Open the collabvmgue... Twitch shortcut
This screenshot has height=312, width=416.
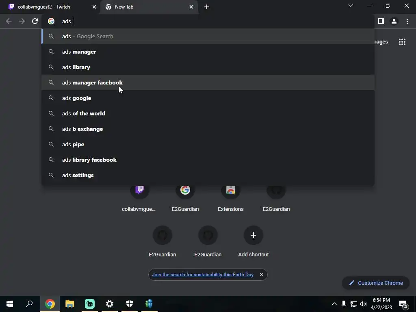139,198
